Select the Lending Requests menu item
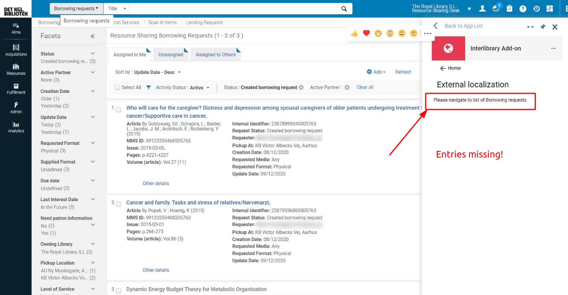The width and height of the screenshot is (568, 295). click(204, 22)
